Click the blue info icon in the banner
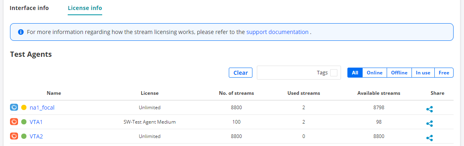Image resolution: width=464 pixels, height=146 pixels. coord(21,32)
